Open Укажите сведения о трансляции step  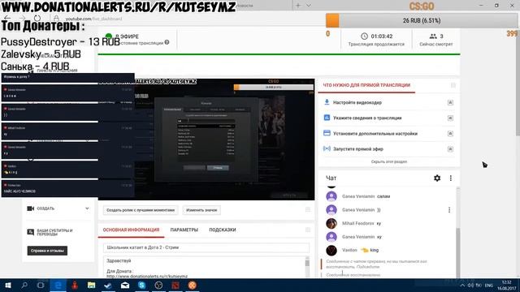coord(367,118)
